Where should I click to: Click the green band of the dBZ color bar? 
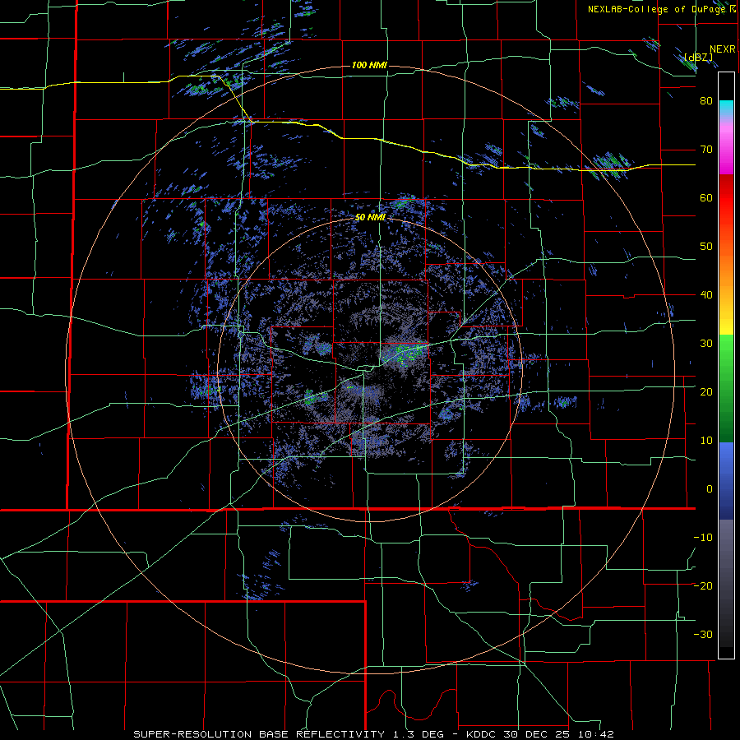[x=726, y=390]
